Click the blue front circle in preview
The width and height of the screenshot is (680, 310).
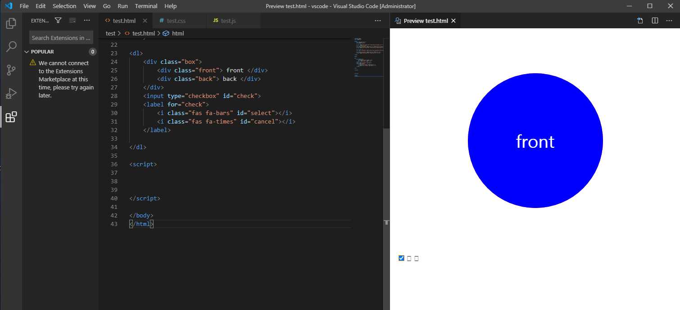click(x=535, y=141)
